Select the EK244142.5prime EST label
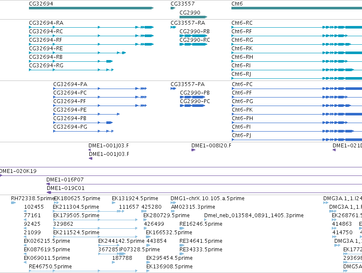 tap(121, 241)
